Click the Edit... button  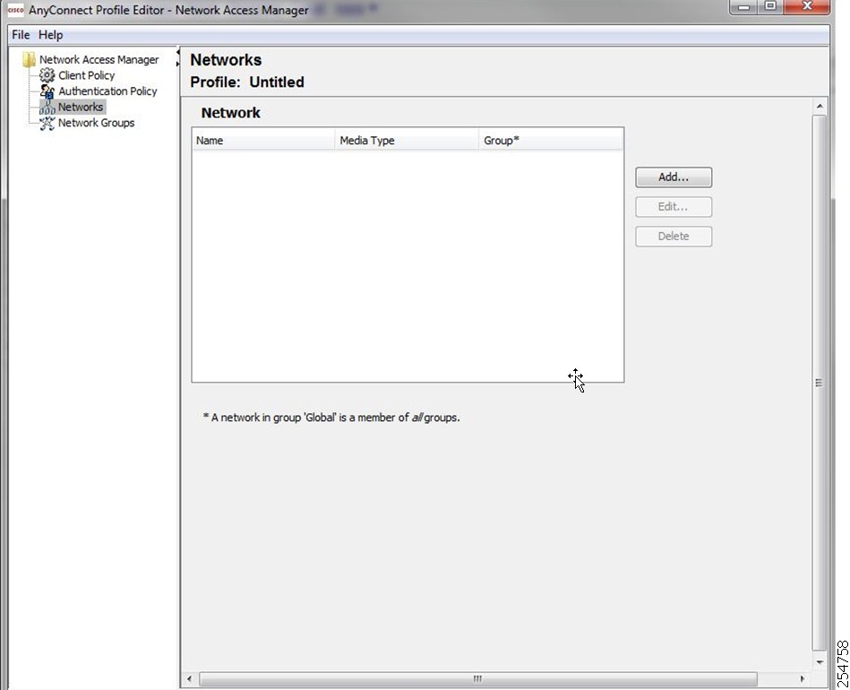click(674, 207)
